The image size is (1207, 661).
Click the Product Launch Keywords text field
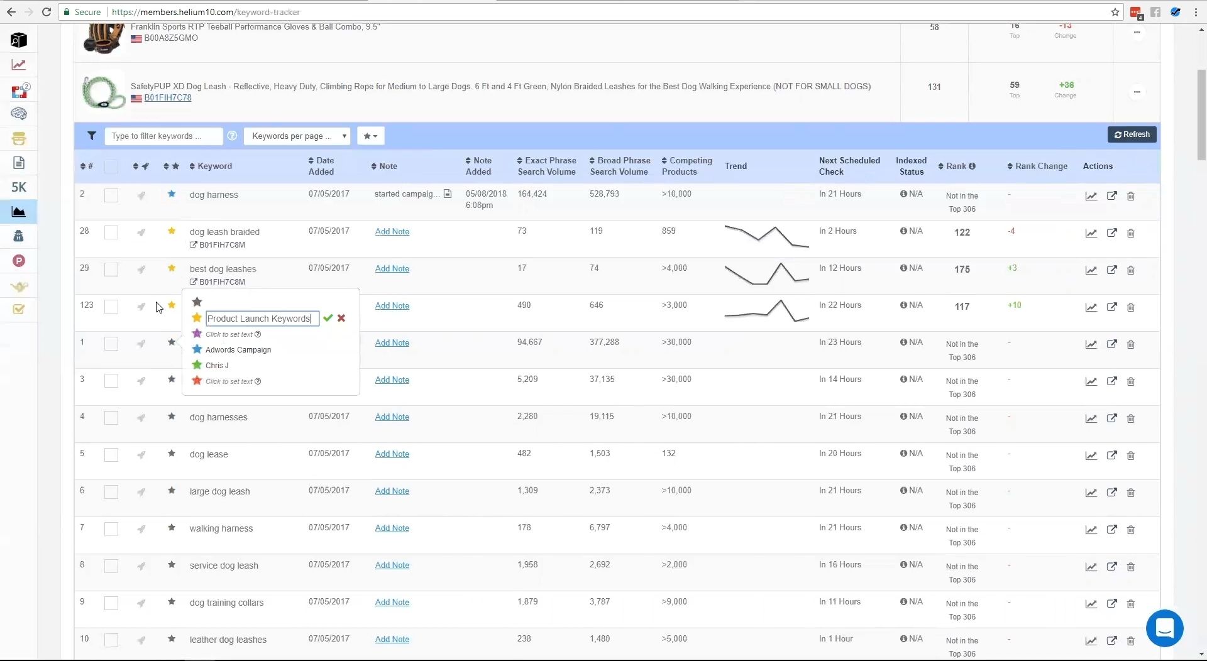pyautogui.click(x=262, y=319)
